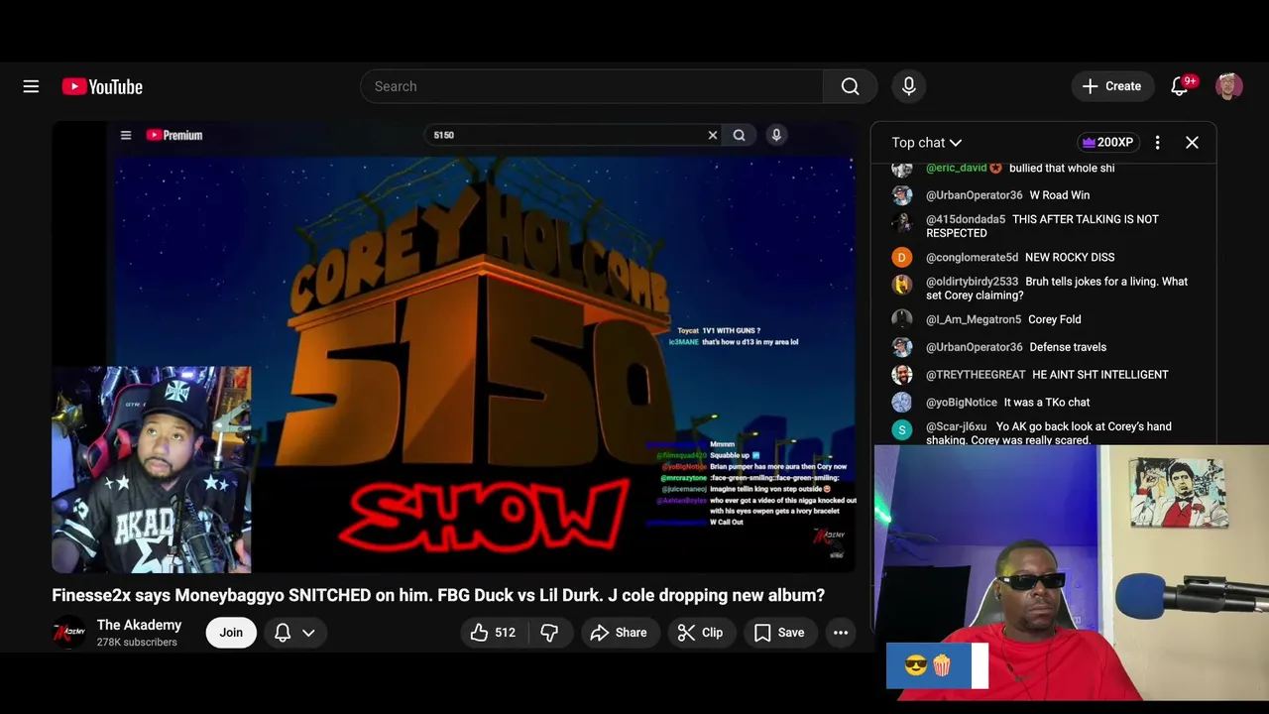The image size is (1269, 714).
Task: Open @oldirtybirdy2533 chat avatar
Action: [901, 285]
